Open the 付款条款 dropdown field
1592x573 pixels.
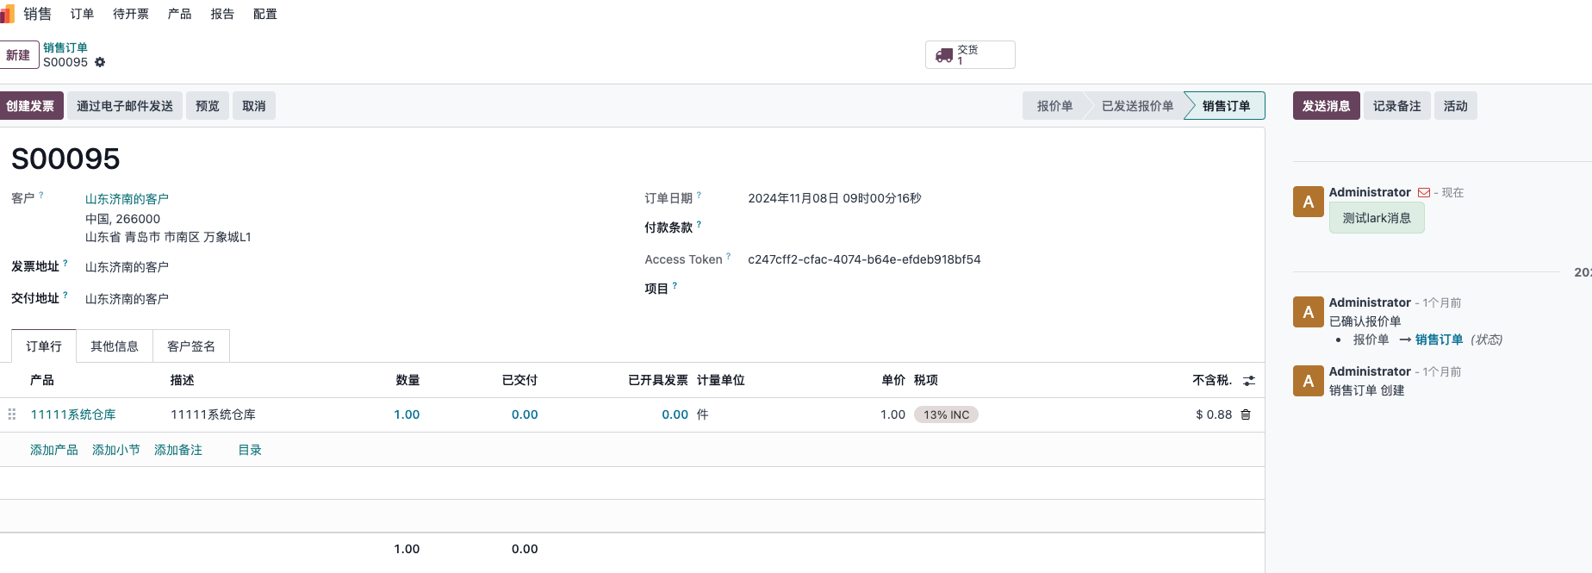[999, 227]
